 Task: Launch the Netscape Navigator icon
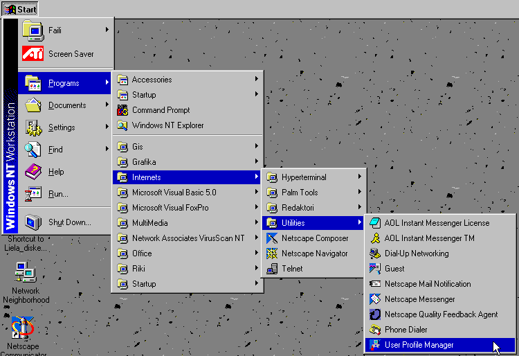point(272,253)
